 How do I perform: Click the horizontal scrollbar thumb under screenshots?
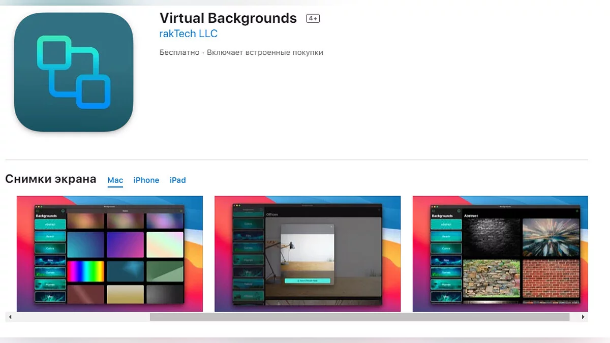tap(359, 317)
